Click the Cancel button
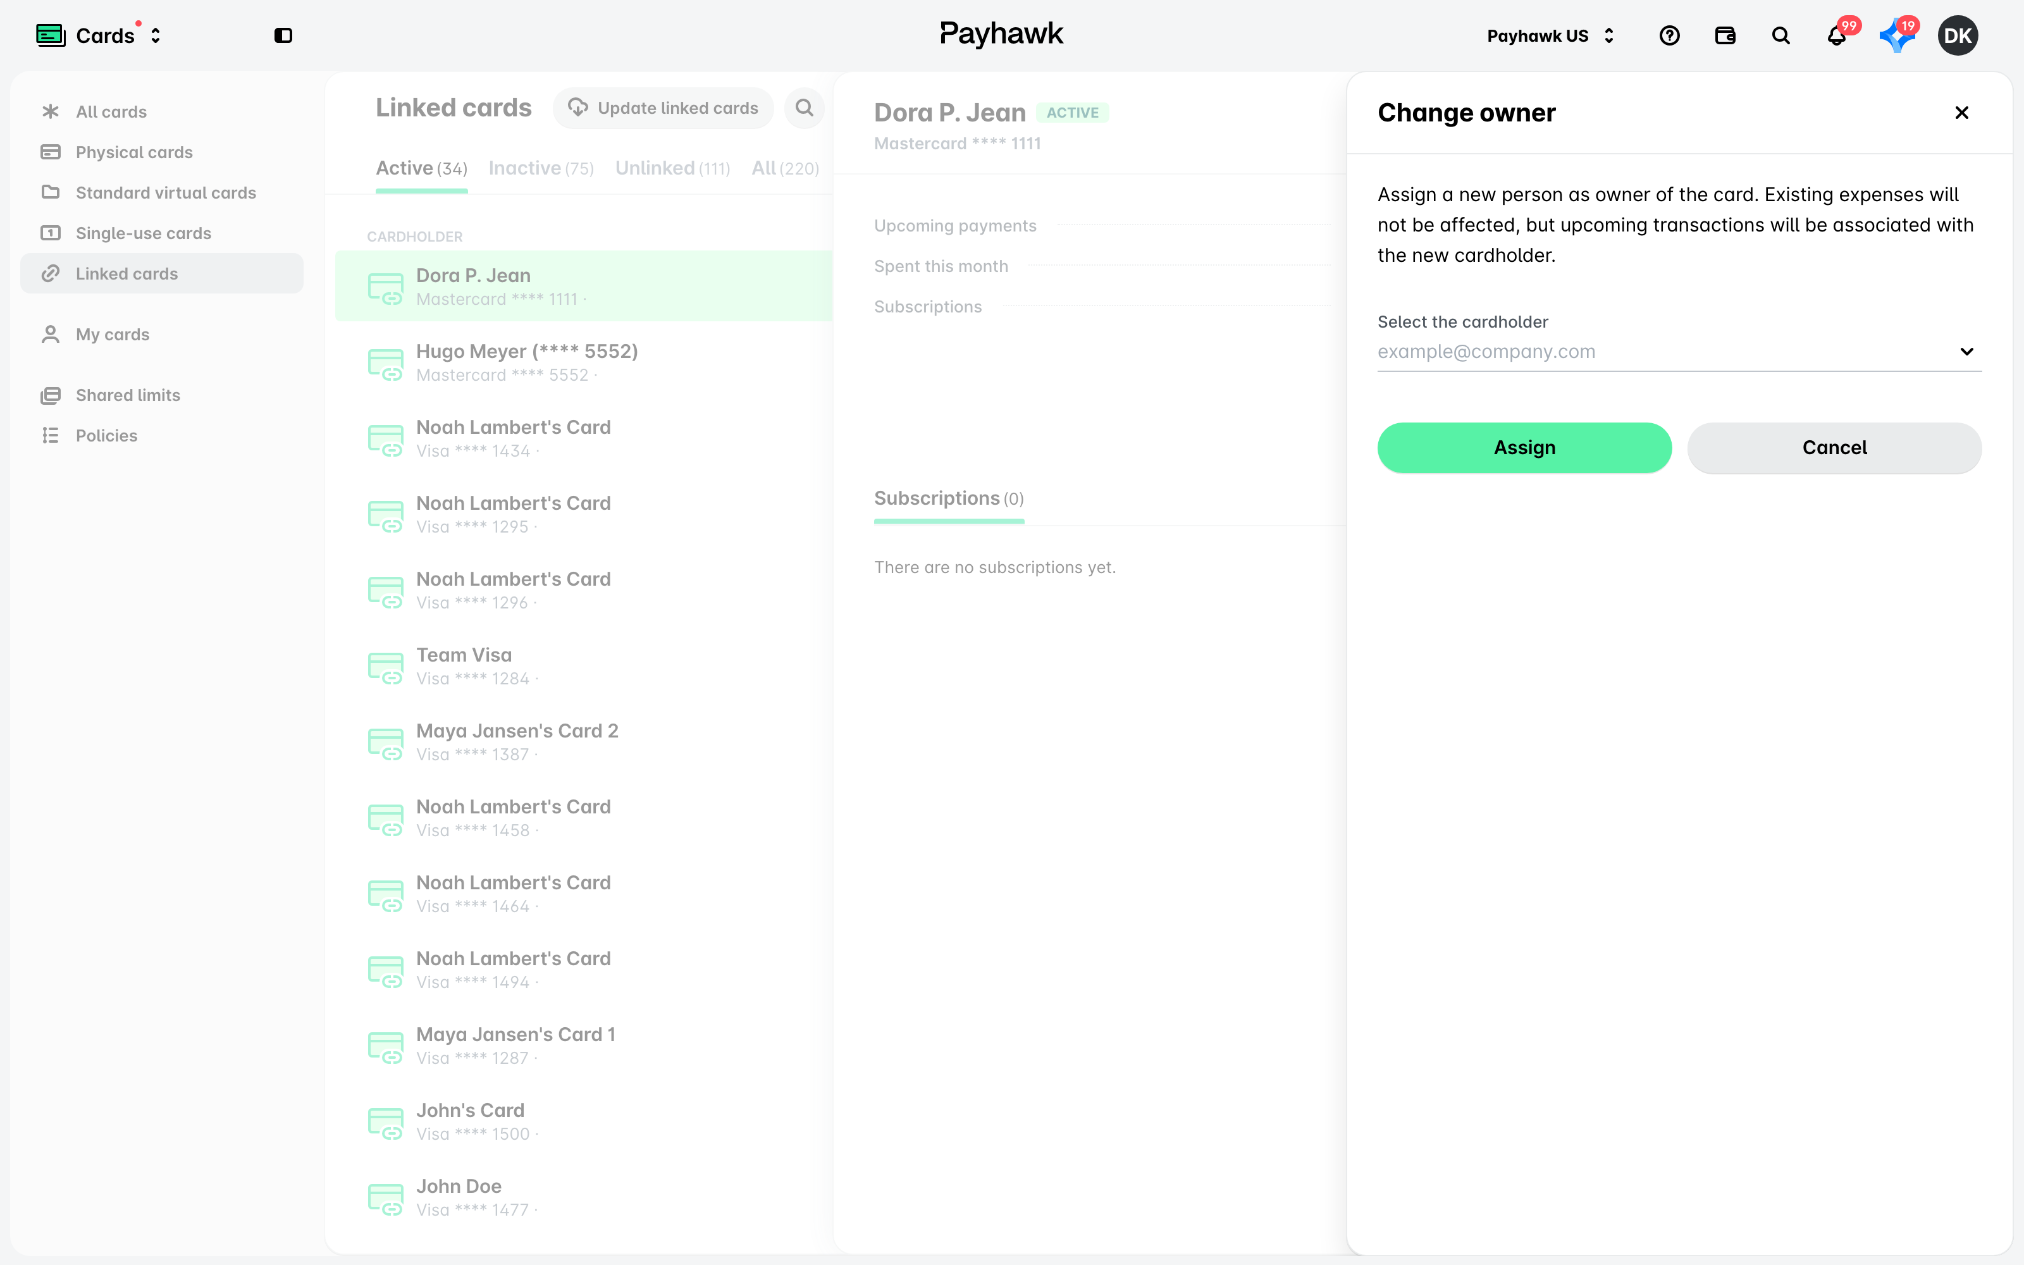Screen dimensions: 2024x1265 click(x=1834, y=448)
